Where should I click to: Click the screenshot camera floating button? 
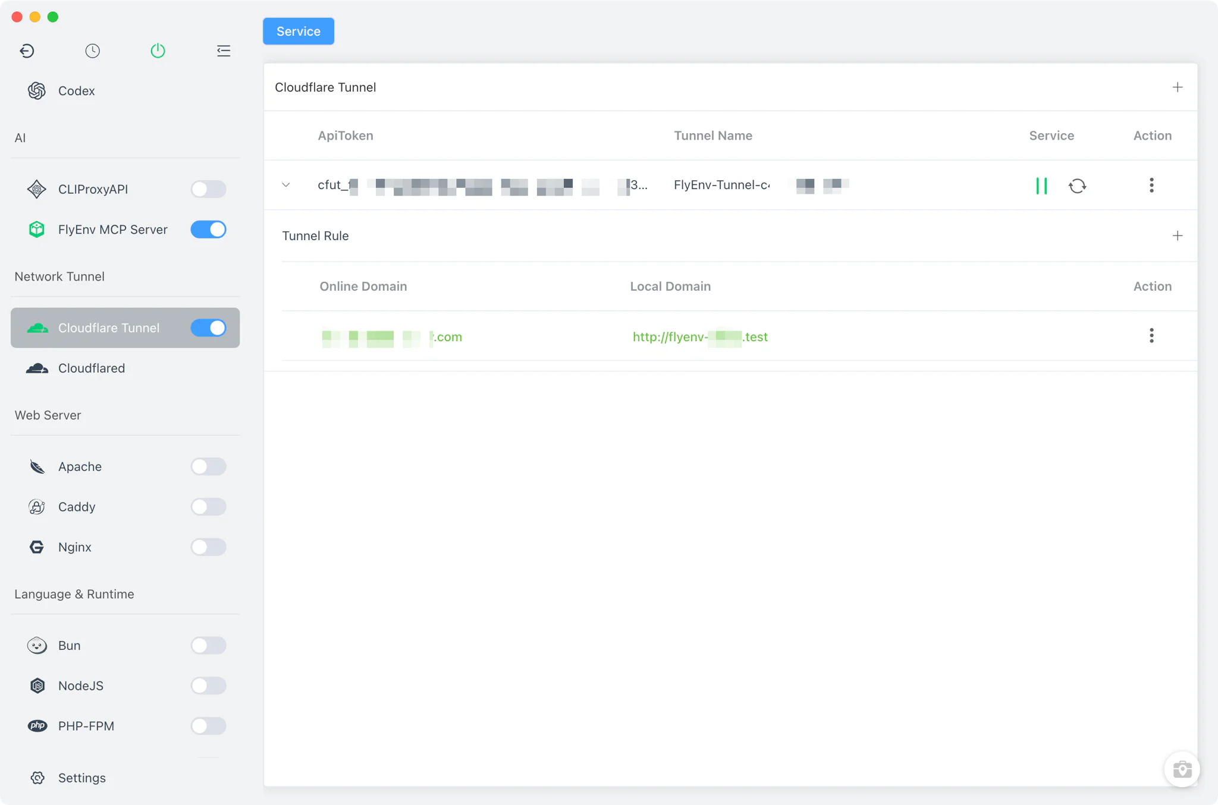click(x=1182, y=769)
